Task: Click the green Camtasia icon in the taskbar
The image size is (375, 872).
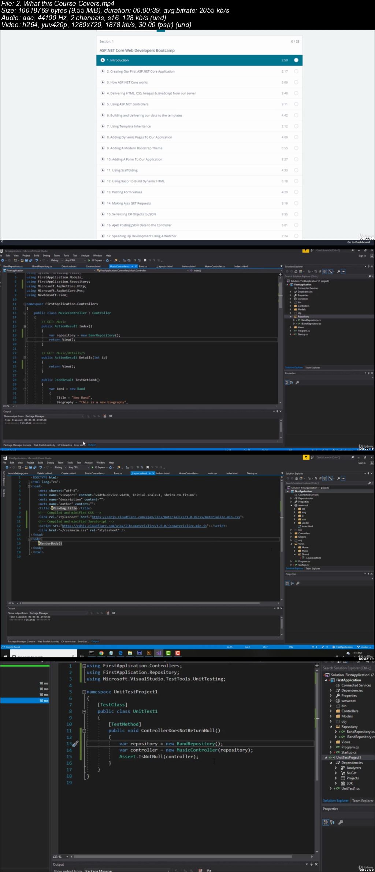Action: [x=168, y=653]
